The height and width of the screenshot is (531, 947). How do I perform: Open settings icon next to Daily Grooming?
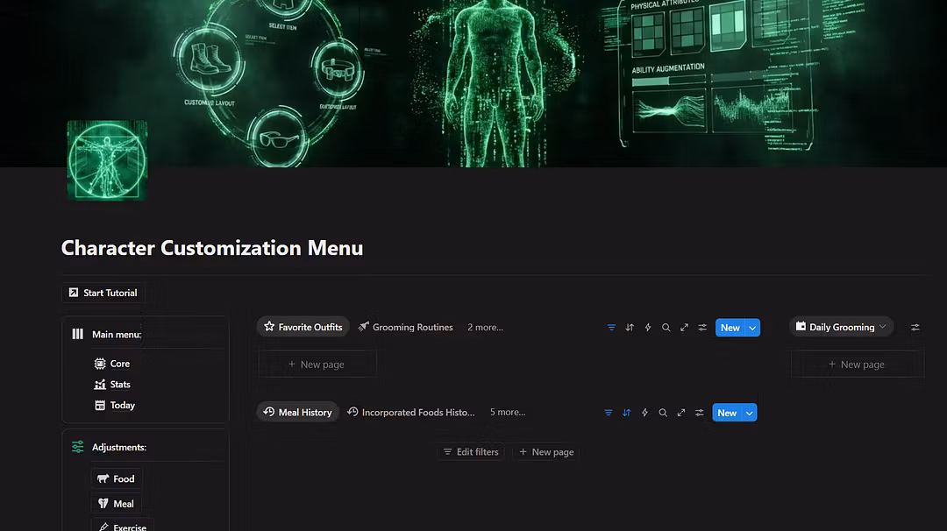pos(915,327)
